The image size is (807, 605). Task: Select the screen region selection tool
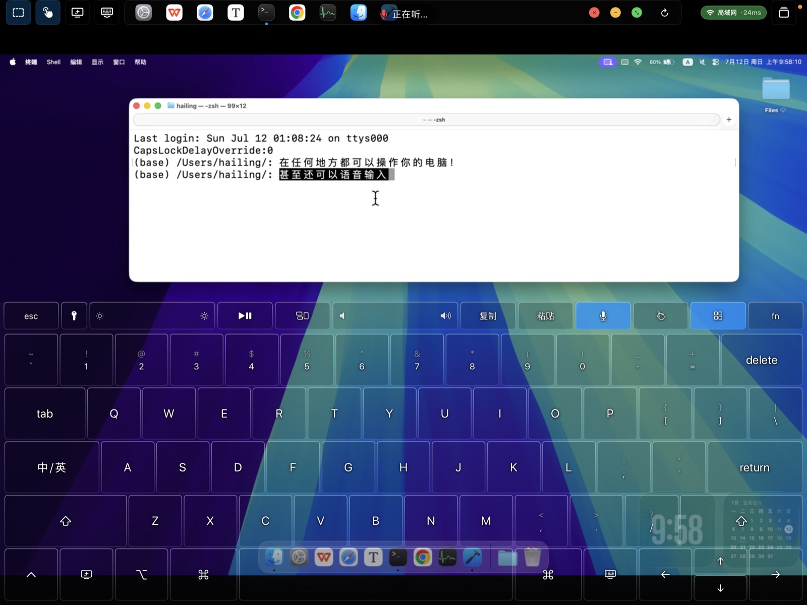tap(18, 13)
